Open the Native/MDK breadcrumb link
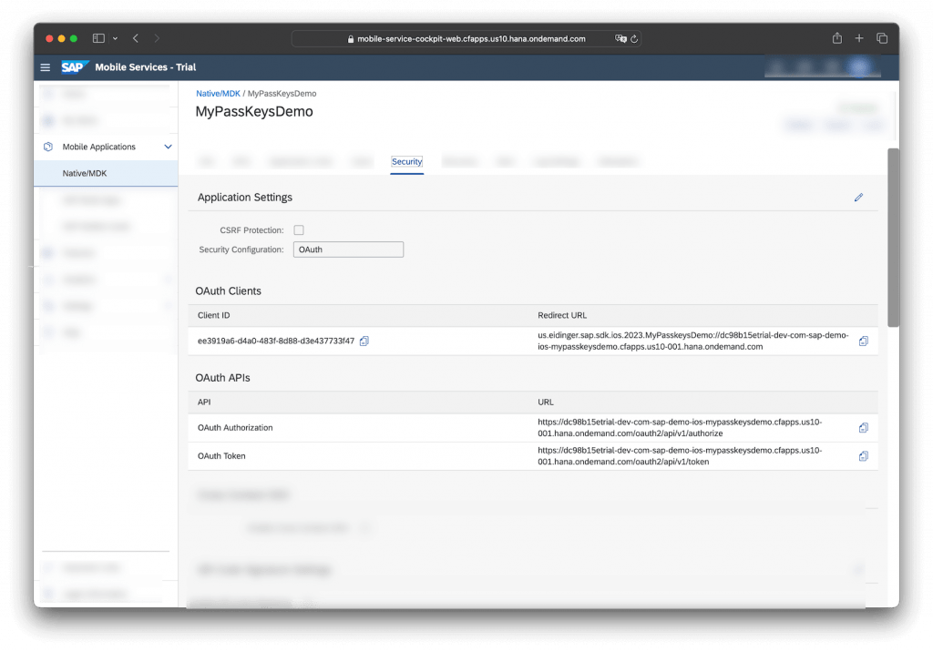The height and width of the screenshot is (652, 933). tap(219, 94)
